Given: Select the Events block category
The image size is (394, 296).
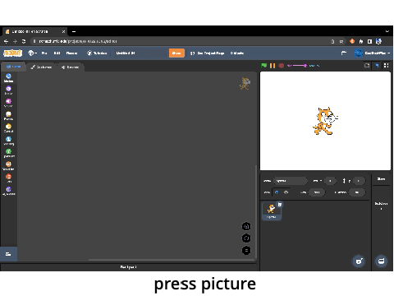Looking at the screenshot, I should (x=8, y=115).
